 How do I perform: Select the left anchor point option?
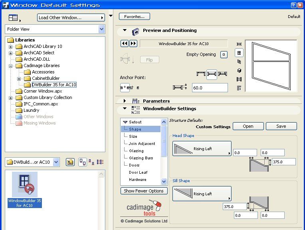pos(125,87)
